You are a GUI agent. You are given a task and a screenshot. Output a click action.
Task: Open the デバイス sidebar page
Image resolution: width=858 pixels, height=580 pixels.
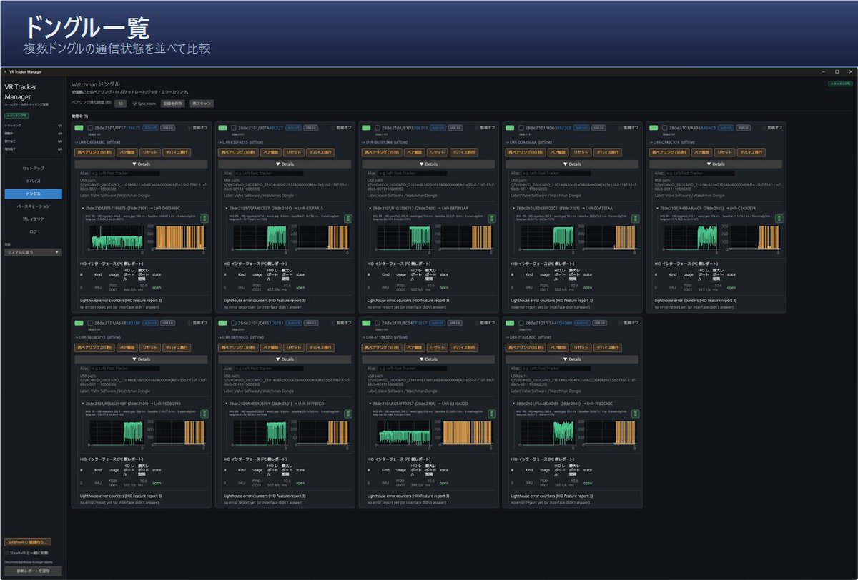(x=33, y=181)
